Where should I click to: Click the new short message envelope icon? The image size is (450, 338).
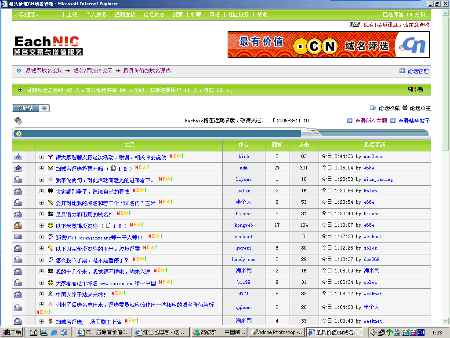pos(355,25)
